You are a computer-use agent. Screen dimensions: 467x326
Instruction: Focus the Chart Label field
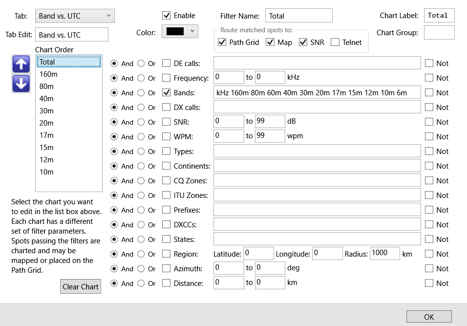click(439, 16)
